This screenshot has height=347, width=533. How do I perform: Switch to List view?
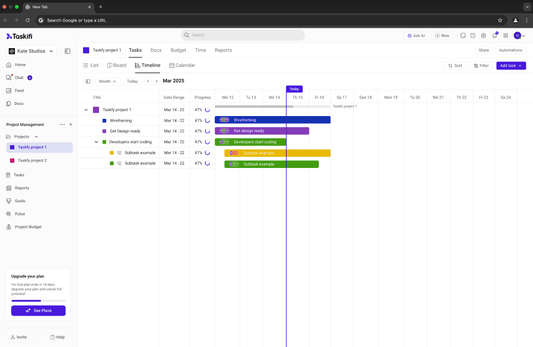click(91, 65)
